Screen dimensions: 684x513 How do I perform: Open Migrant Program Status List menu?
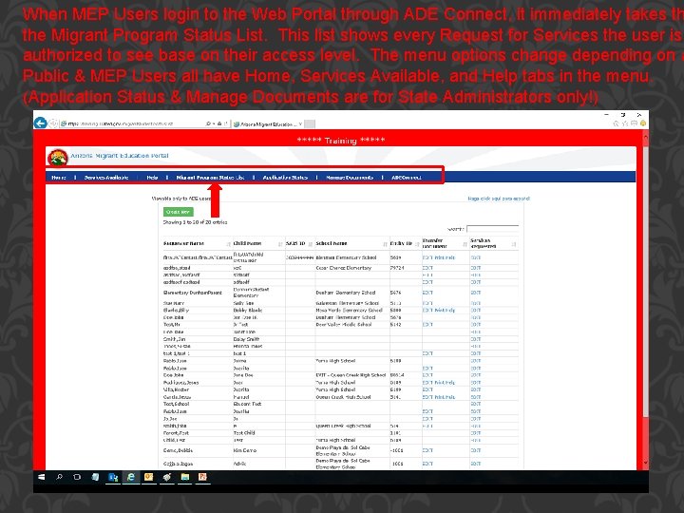click(x=210, y=178)
